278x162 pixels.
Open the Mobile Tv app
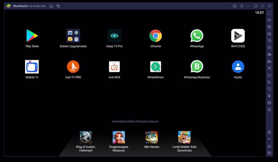click(32, 67)
